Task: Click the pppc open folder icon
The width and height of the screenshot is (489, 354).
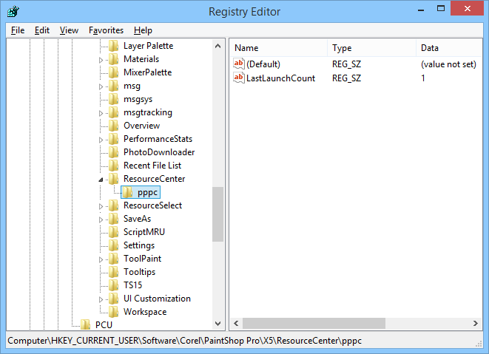Action: point(127,192)
